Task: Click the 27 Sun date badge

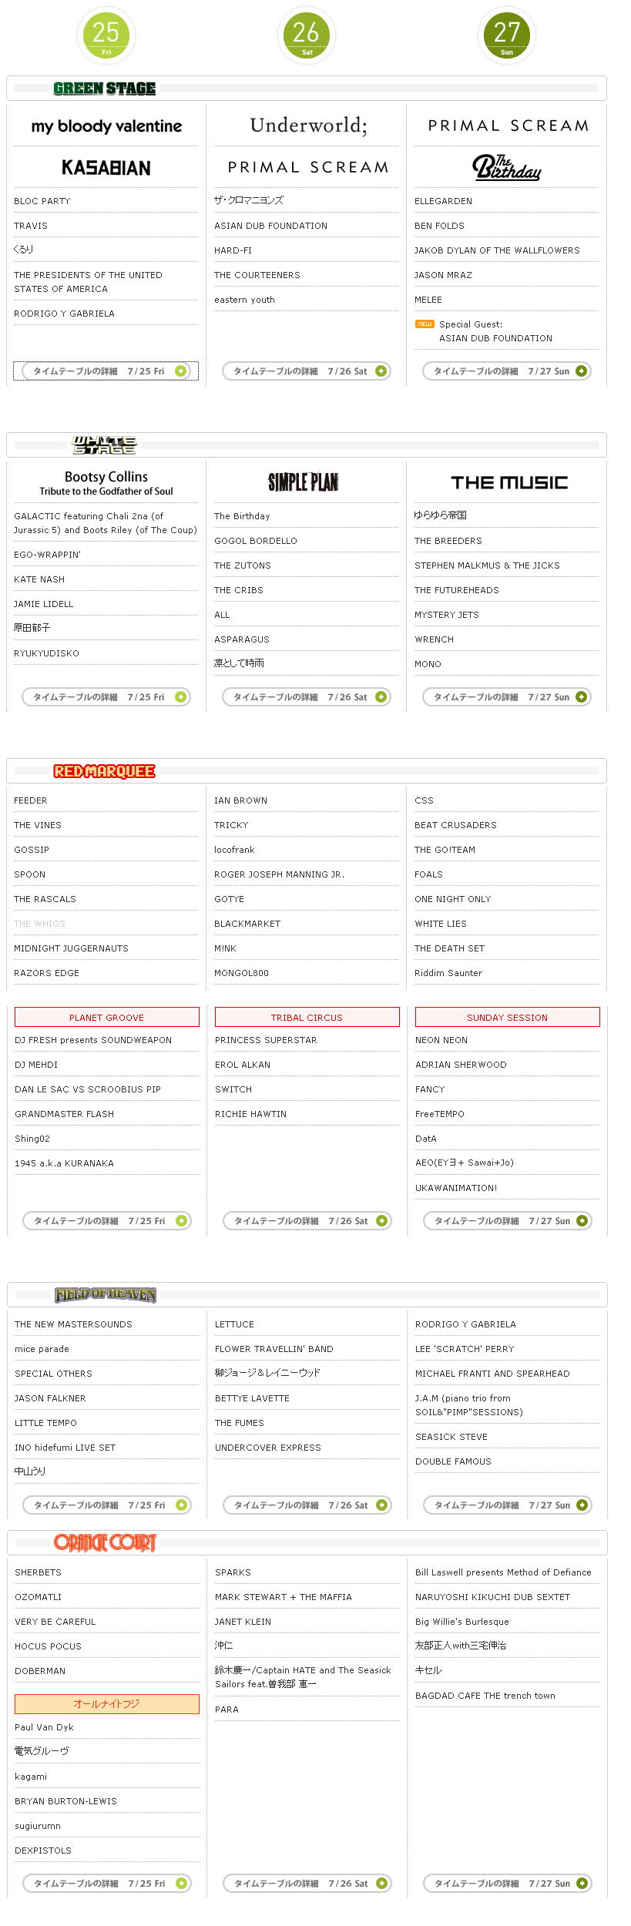Action: 507,35
